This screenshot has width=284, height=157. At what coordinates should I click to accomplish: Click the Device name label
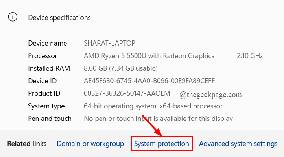coord(48,43)
